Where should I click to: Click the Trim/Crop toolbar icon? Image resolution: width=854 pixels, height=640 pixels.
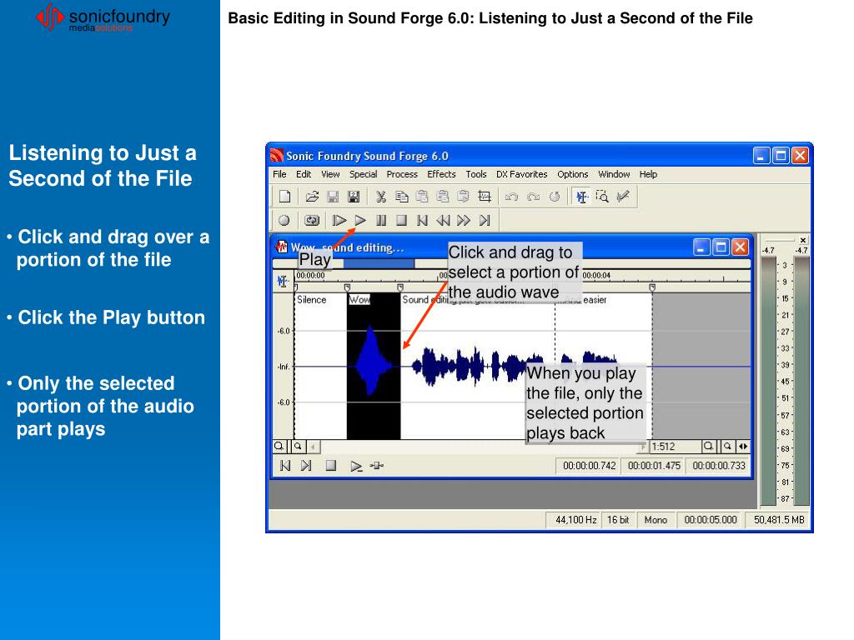(485, 197)
